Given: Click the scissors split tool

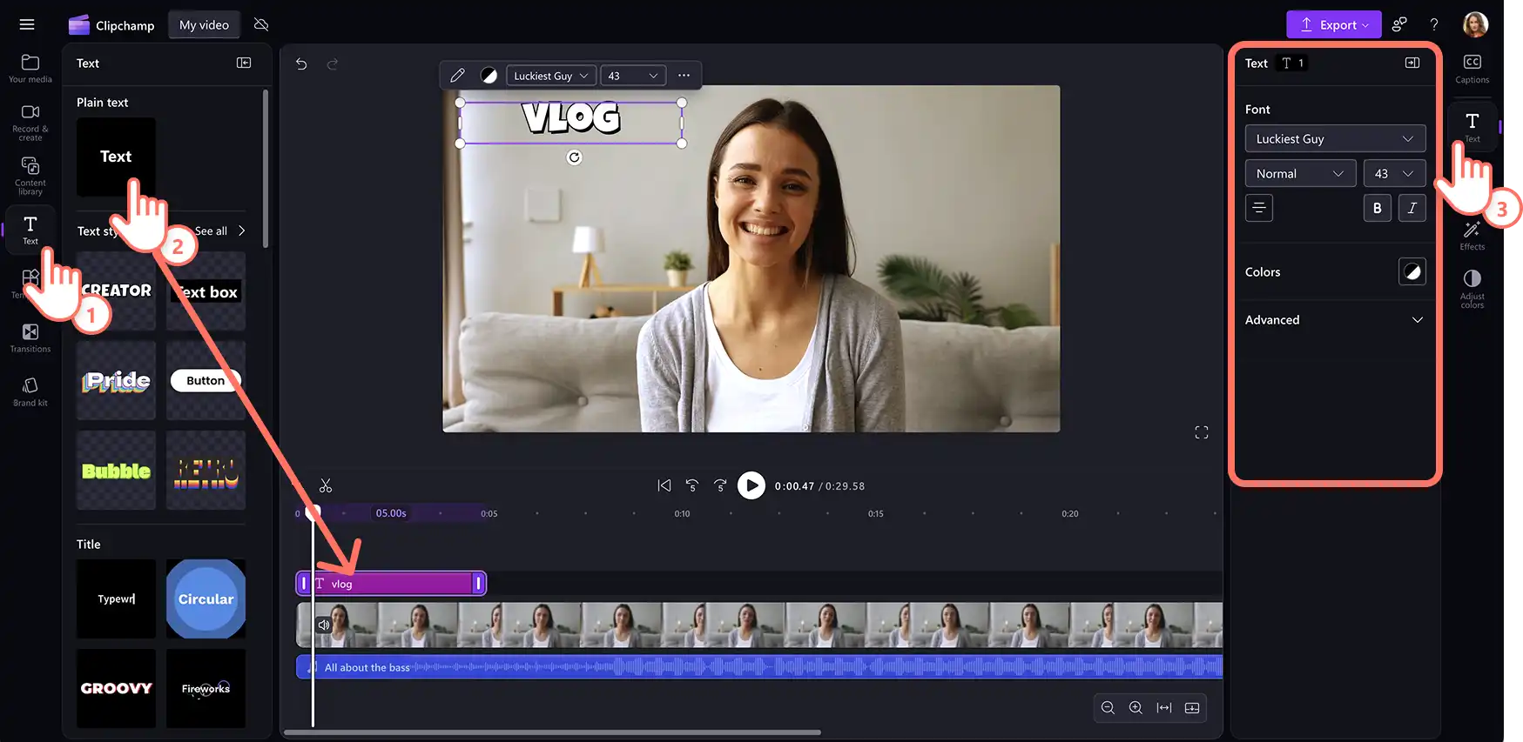Looking at the screenshot, I should [326, 485].
